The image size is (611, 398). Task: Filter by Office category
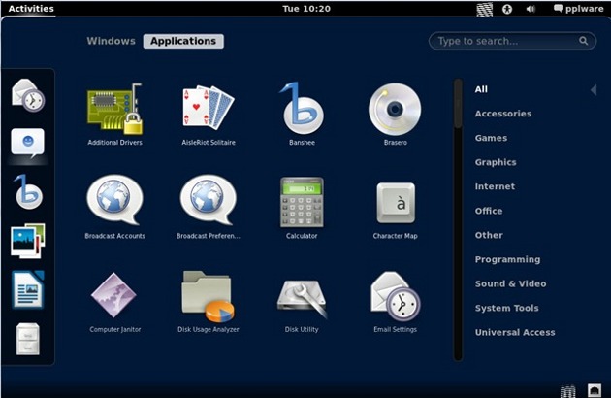tap(489, 211)
